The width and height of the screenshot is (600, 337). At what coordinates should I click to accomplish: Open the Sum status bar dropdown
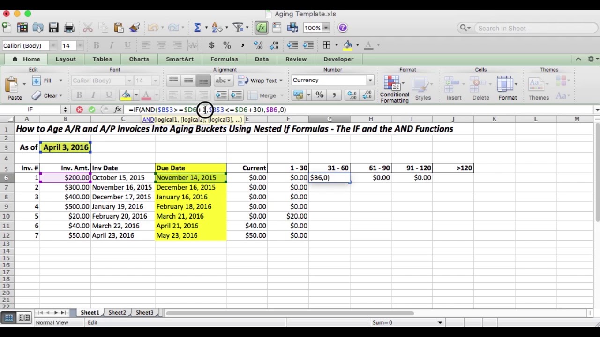440,322
